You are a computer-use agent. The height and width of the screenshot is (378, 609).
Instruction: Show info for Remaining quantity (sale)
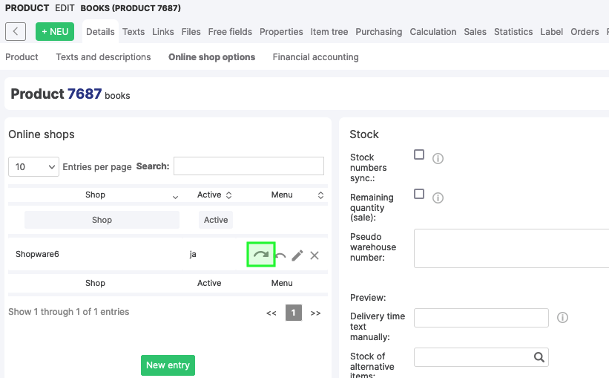click(438, 198)
